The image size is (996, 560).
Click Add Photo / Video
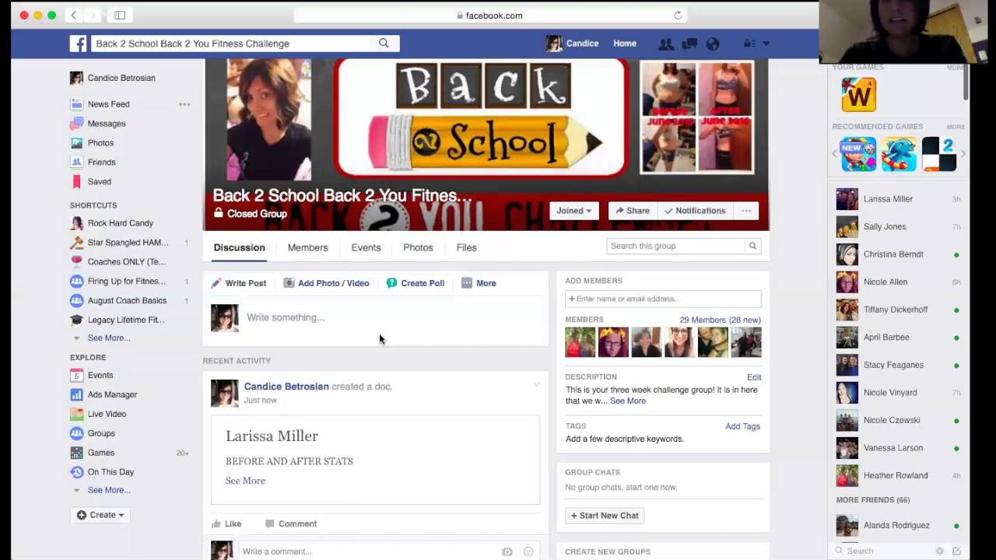click(326, 283)
